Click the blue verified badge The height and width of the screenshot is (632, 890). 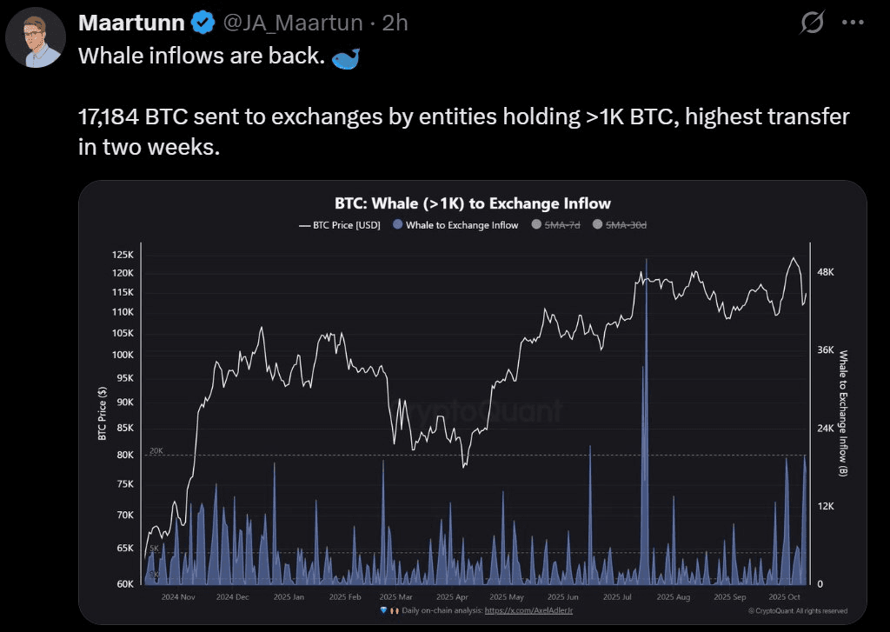[203, 23]
